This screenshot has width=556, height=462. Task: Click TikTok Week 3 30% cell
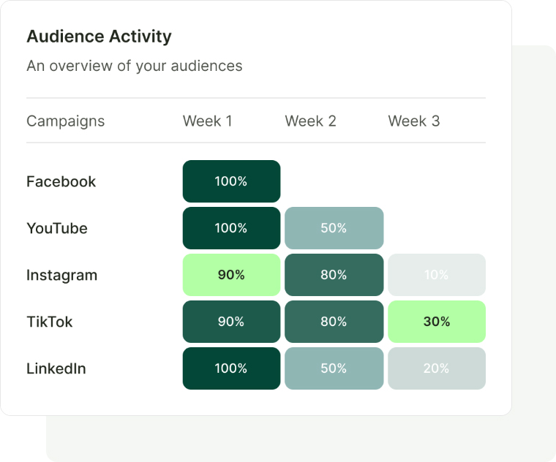(437, 322)
